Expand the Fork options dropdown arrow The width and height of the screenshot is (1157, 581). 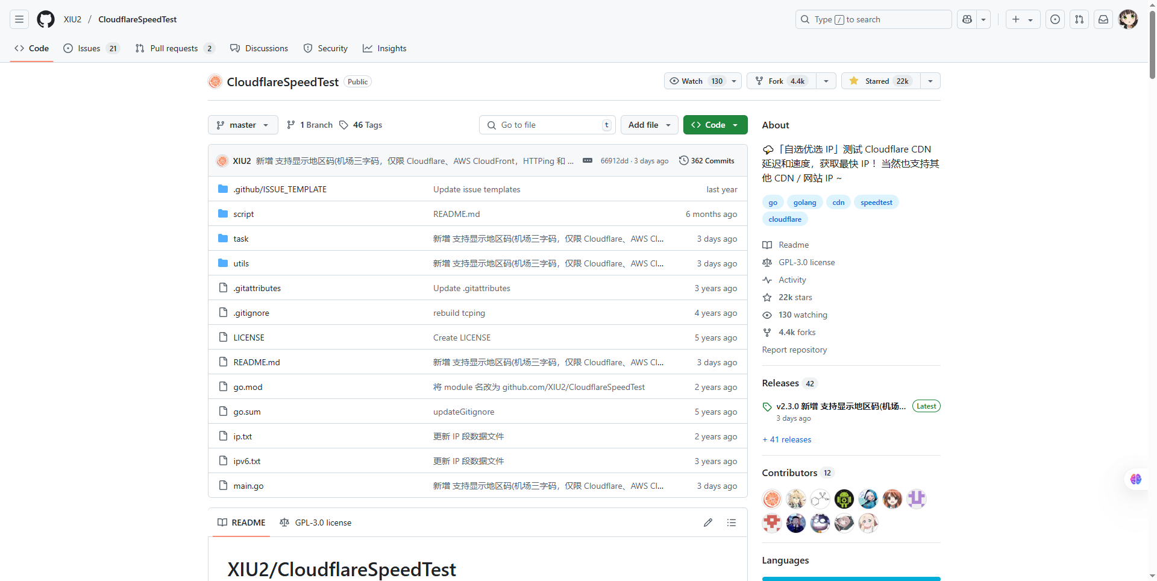[826, 81]
